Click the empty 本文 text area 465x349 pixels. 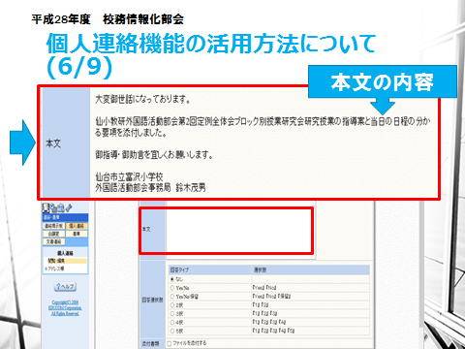click(x=238, y=230)
